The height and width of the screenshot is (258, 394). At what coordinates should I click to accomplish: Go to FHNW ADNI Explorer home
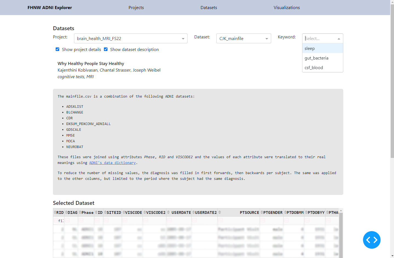point(50,8)
